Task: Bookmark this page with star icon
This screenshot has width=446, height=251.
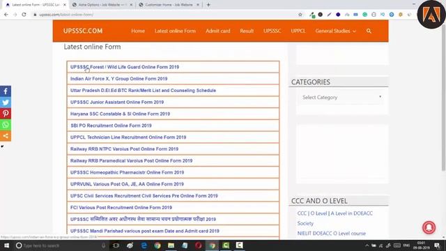Action: point(300,15)
